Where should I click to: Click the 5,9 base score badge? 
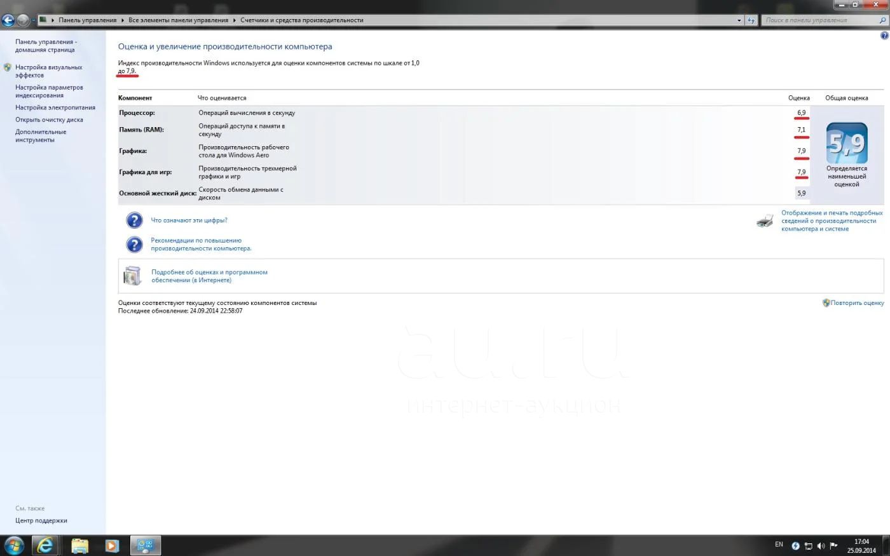[x=847, y=143]
